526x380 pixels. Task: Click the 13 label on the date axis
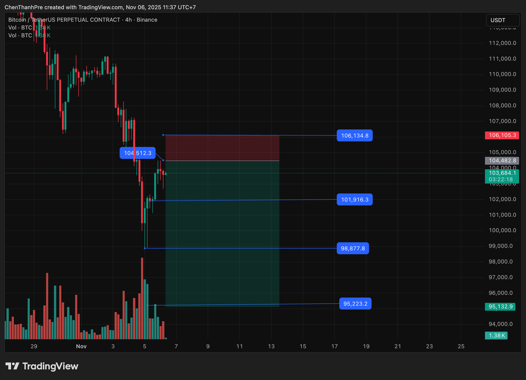click(271, 346)
